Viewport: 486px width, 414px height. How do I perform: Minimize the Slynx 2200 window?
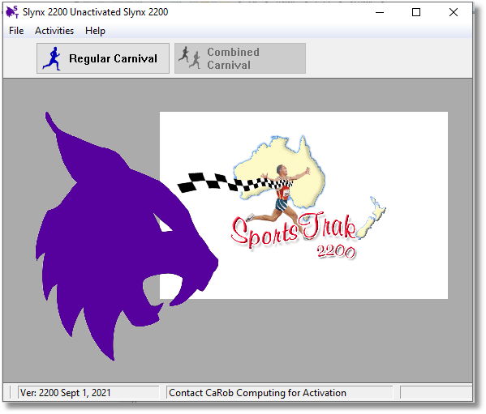point(380,12)
